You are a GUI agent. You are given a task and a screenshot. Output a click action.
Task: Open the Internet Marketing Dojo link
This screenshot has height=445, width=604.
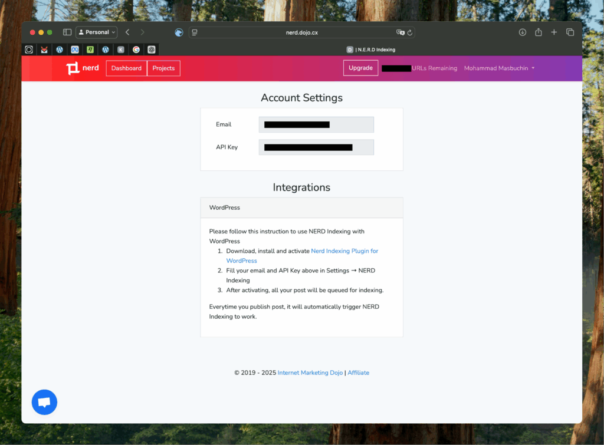tap(310, 373)
